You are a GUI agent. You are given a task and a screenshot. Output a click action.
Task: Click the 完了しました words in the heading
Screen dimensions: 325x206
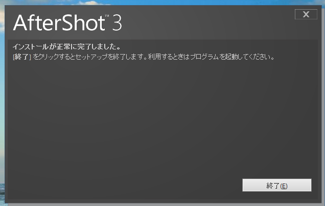[102, 47]
